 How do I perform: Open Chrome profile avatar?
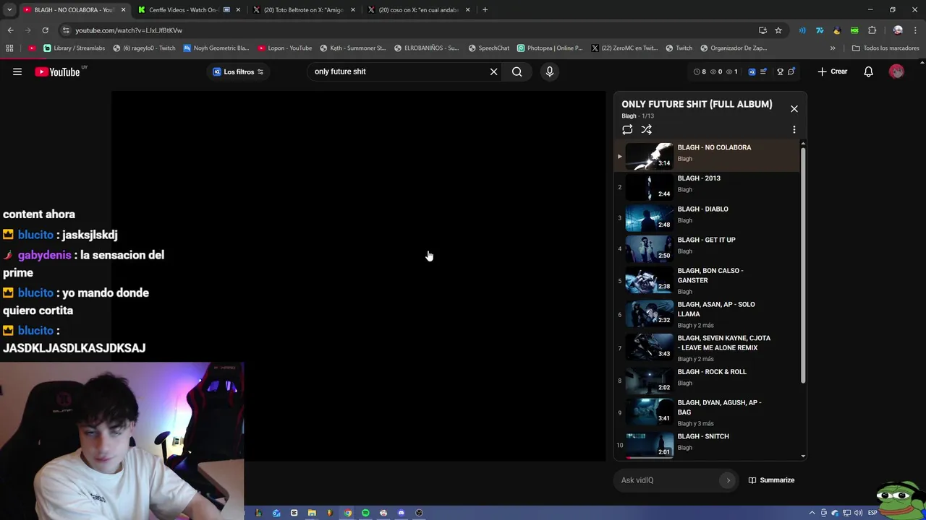point(898,30)
